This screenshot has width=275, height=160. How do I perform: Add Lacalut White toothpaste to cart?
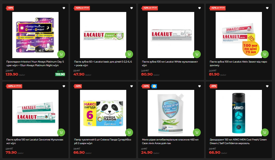coord(197,54)
